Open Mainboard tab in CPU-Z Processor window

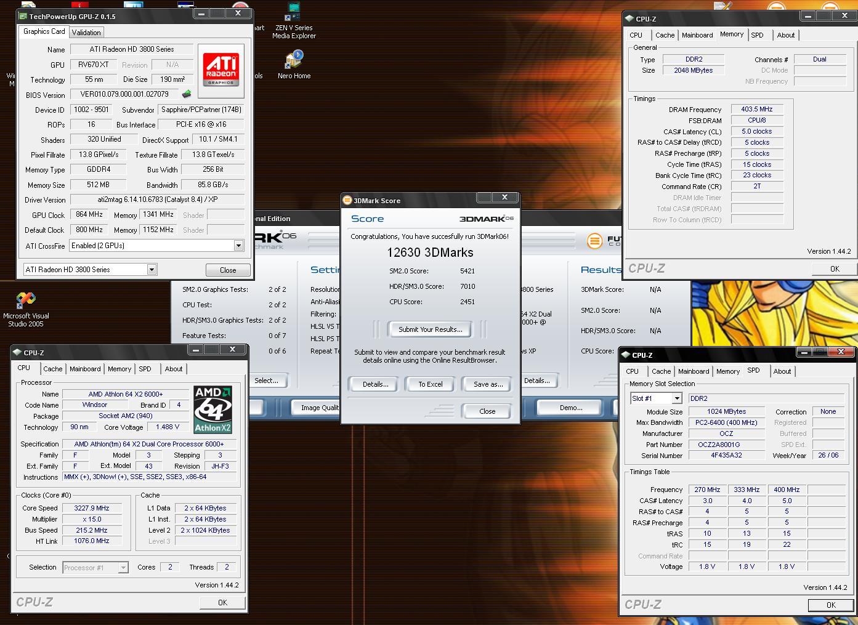[85, 369]
